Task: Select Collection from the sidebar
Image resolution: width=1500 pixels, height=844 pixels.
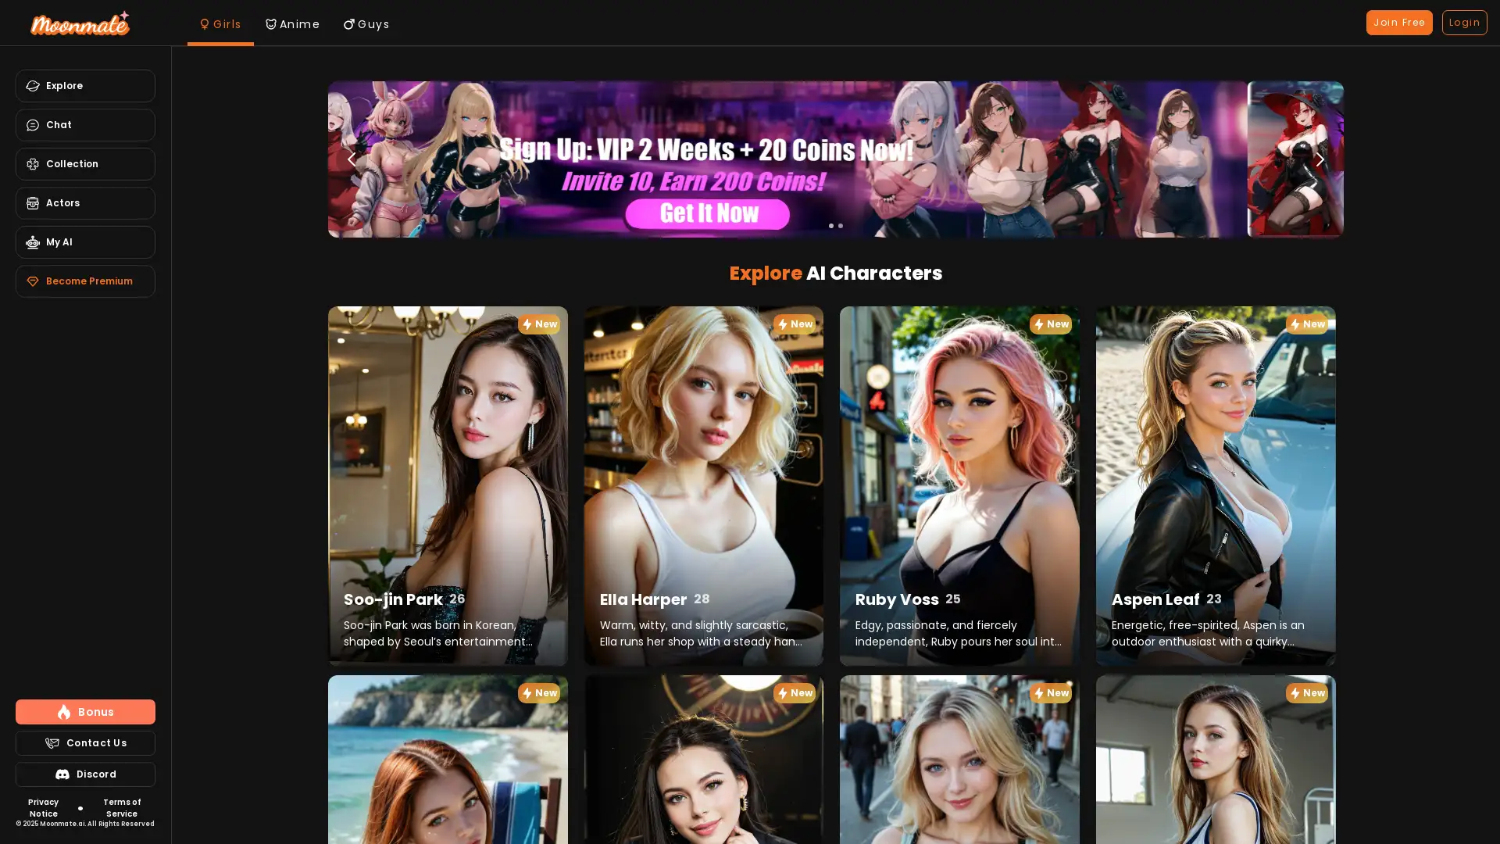Action: [85, 164]
